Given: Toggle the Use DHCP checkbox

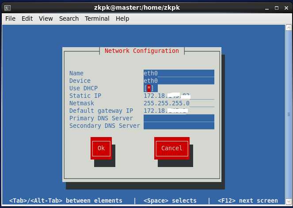Looking at the screenshot, I should 149,88.
